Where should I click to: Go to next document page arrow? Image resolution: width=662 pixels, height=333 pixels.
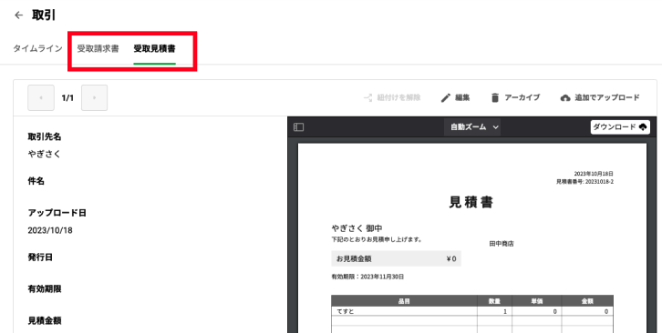point(94,97)
